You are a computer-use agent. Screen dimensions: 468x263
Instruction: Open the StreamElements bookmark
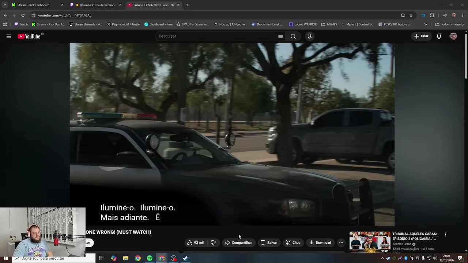click(x=86, y=24)
